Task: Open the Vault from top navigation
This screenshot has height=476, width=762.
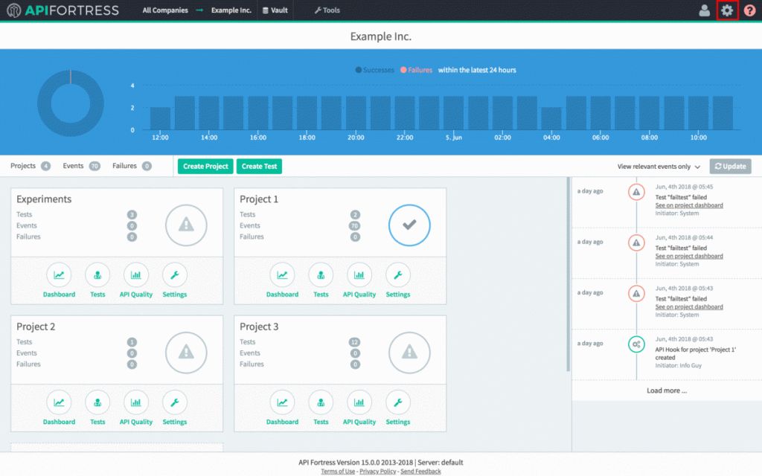Action: (x=275, y=10)
